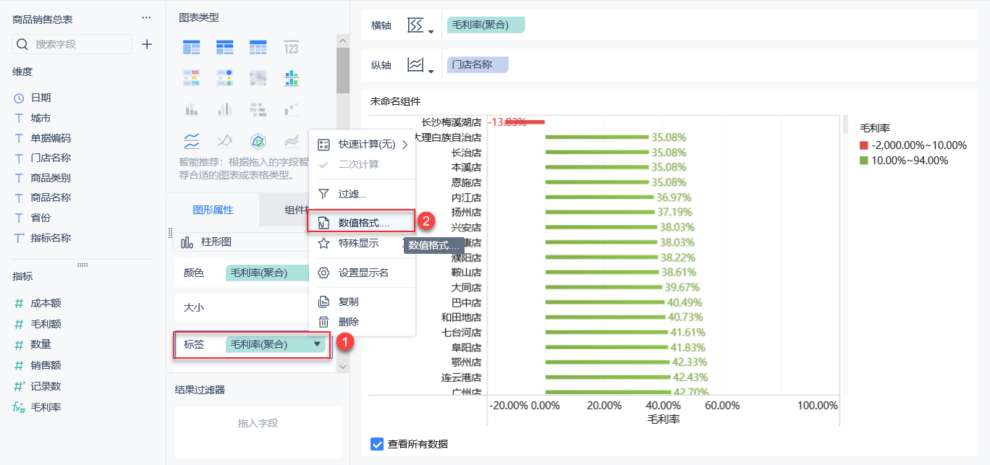Click the green 10.00%~94.00% legend swatch

coord(864,161)
